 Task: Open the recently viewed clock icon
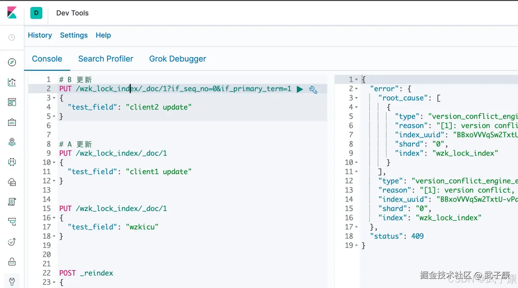pyautogui.click(x=12, y=37)
